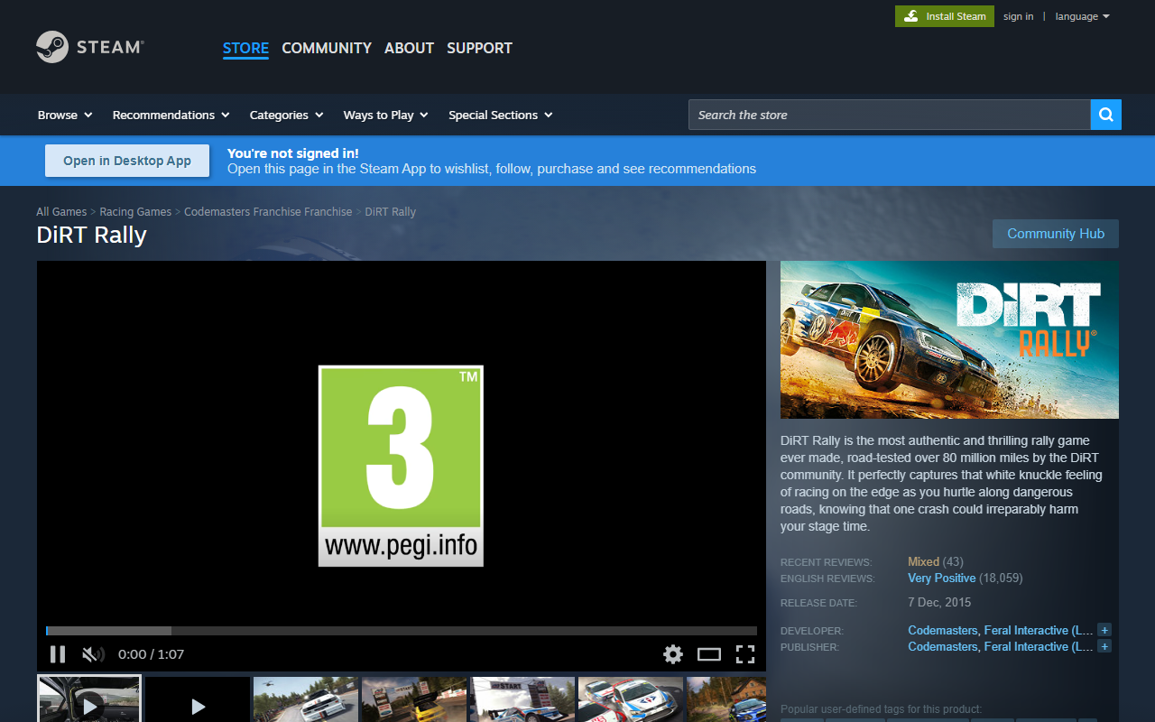The image size is (1155, 722).
Task: Click the 7 Dec, 2015 release date
Action: click(939, 602)
